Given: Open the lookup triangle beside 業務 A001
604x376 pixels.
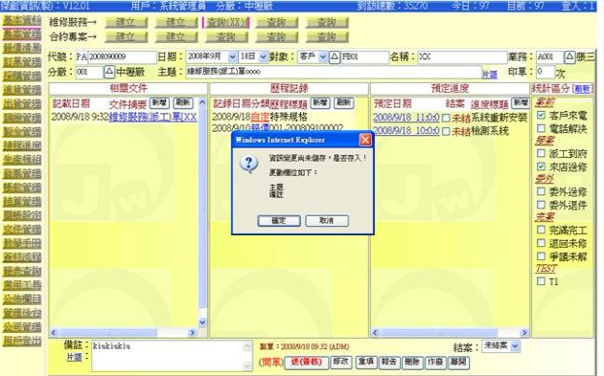Looking at the screenshot, I should click(569, 56).
